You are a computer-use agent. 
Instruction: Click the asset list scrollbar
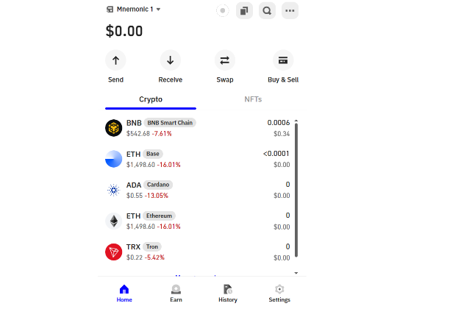click(296, 191)
